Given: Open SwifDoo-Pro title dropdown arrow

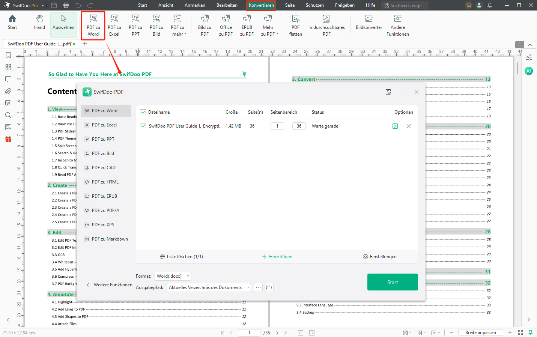Looking at the screenshot, I should click(43, 6).
